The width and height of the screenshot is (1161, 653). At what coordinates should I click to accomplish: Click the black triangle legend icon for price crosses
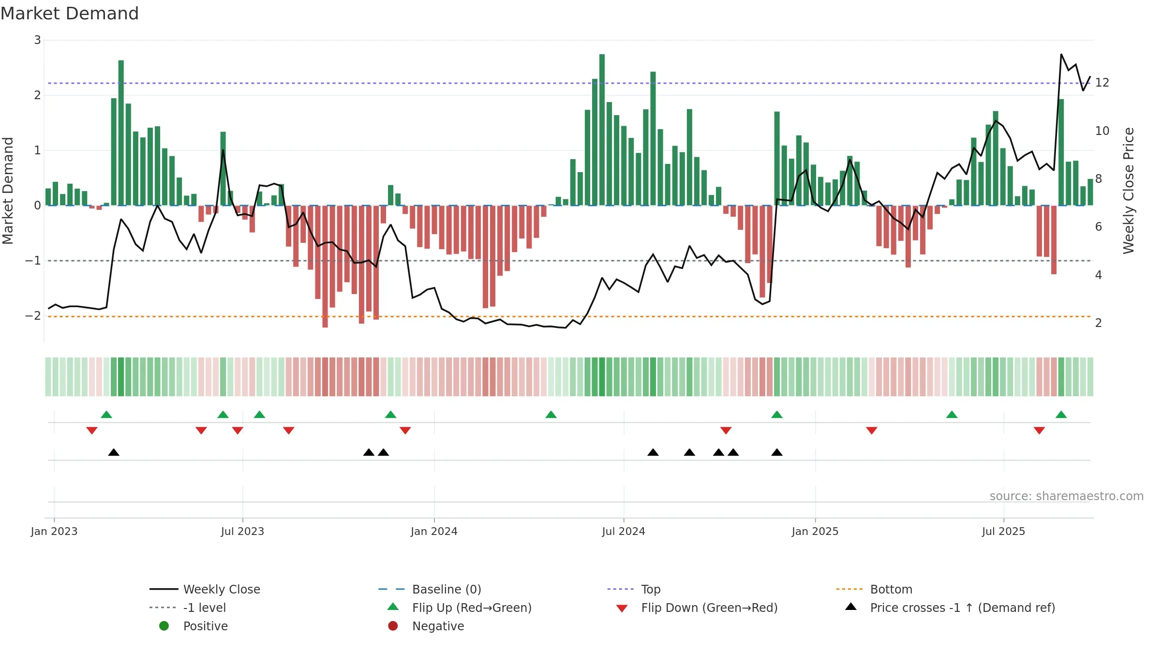coord(851,607)
